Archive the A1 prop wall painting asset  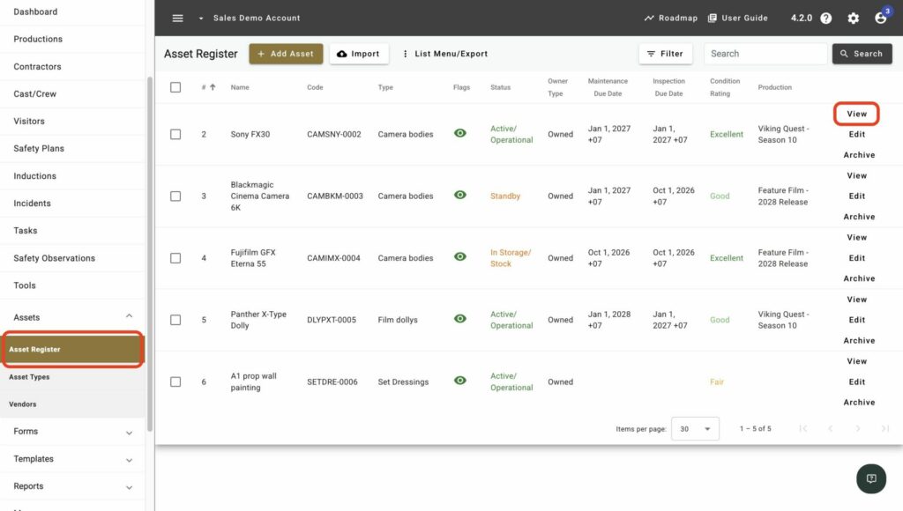(859, 403)
